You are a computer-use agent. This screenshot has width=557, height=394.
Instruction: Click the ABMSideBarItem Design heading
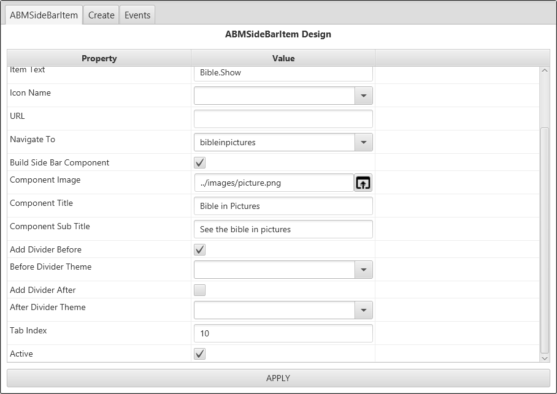coord(278,34)
